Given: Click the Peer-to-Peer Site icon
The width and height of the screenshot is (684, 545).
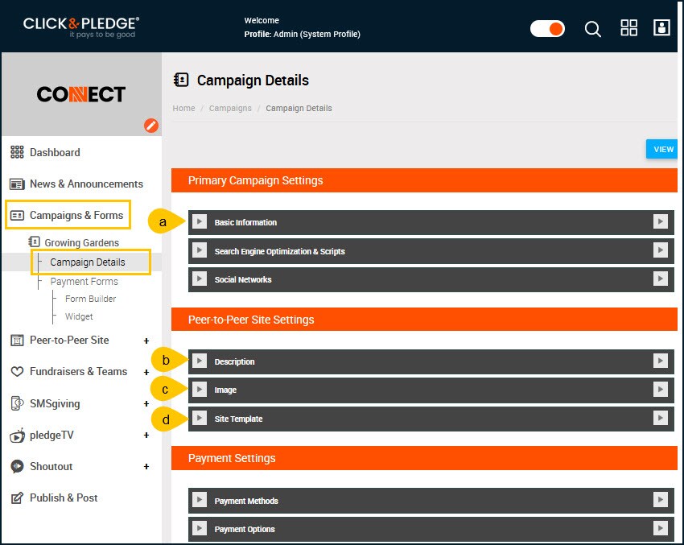Looking at the screenshot, I should click(17, 341).
